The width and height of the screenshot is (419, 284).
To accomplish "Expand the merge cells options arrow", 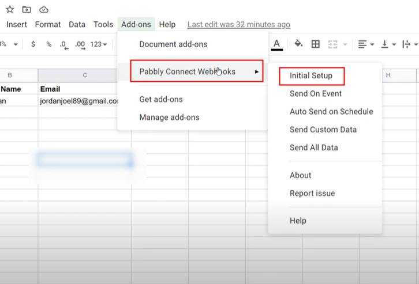I will [x=345, y=44].
